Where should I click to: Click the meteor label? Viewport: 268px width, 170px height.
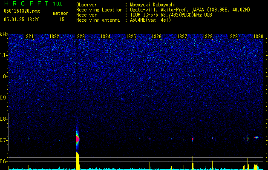click(x=61, y=13)
